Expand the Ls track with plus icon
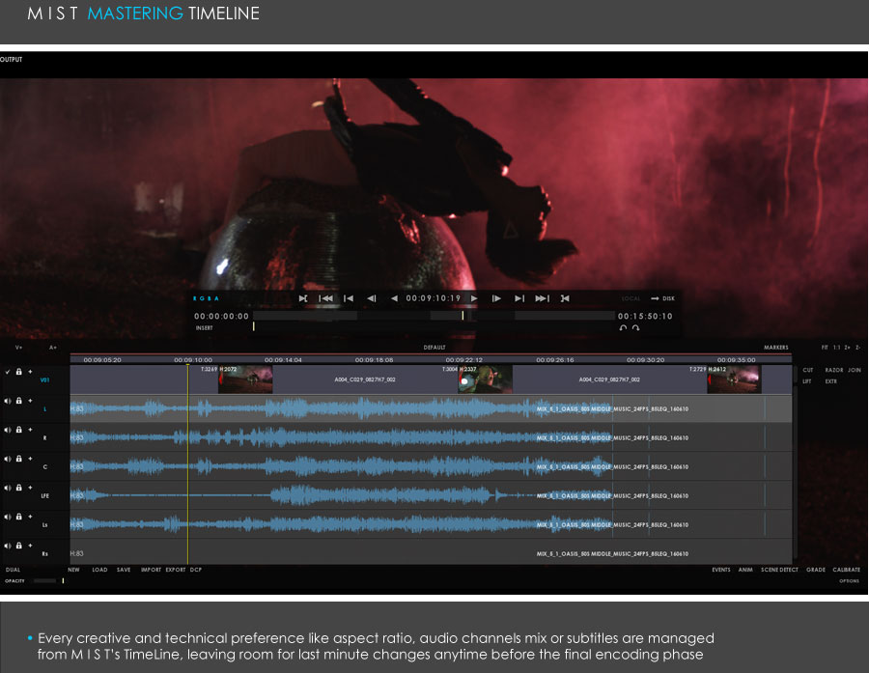869x673 pixels. point(29,517)
